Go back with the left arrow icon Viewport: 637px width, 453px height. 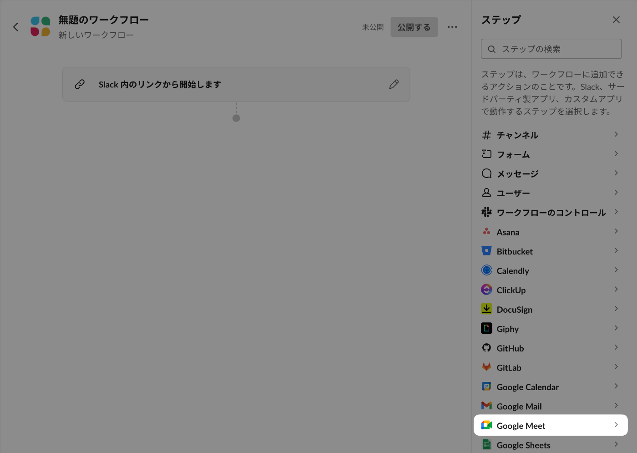point(15,27)
